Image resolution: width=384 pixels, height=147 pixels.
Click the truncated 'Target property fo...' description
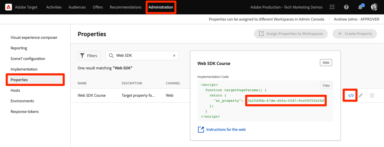point(138,96)
